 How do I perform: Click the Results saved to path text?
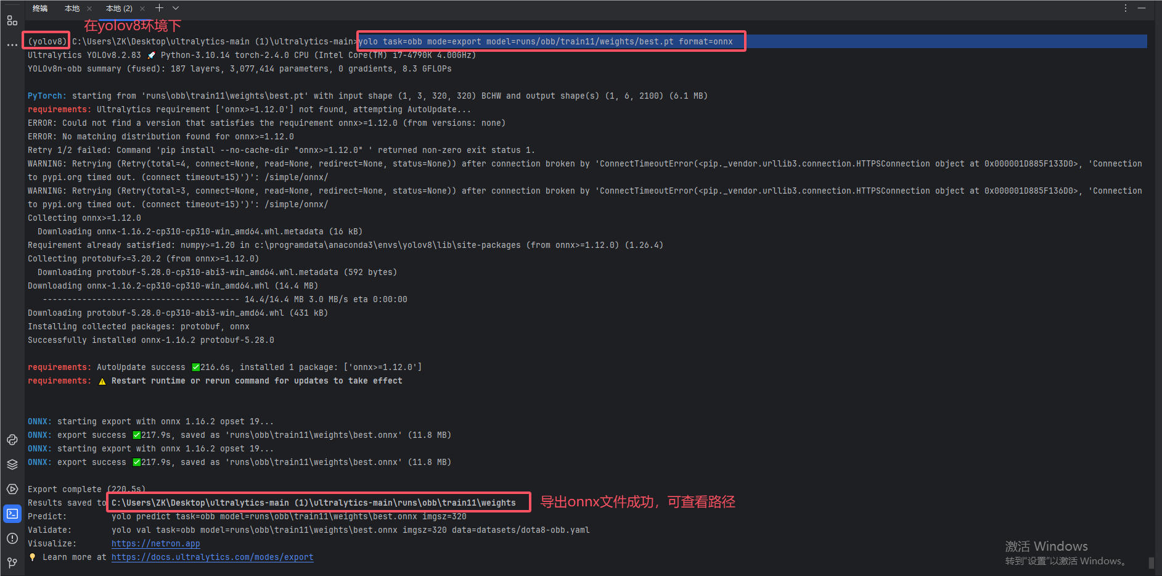pos(313,503)
